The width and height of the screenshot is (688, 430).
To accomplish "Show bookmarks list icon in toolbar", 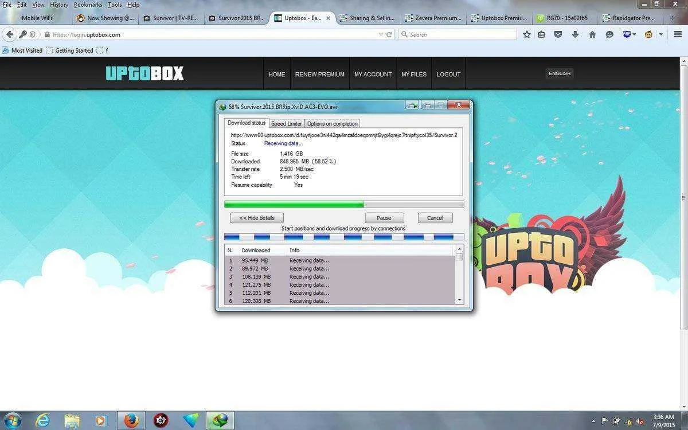I will 542,34.
